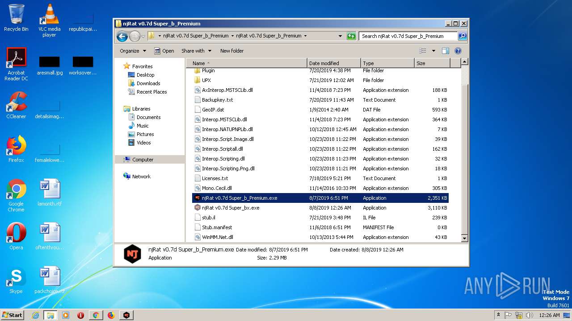The width and height of the screenshot is (572, 321).
Task: Select Firefox desktop icon
Action: pos(16,149)
